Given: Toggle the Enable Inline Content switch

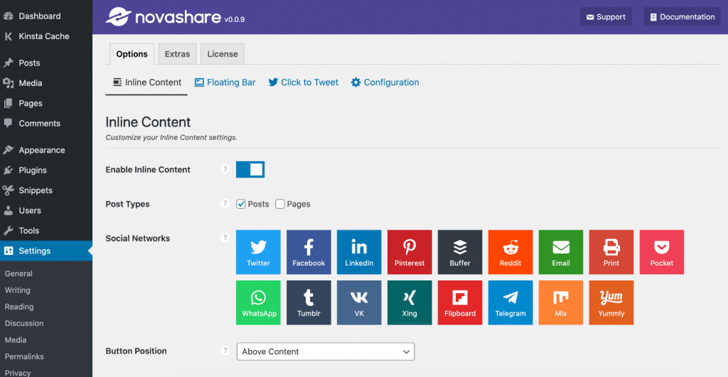Looking at the screenshot, I should [250, 170].
